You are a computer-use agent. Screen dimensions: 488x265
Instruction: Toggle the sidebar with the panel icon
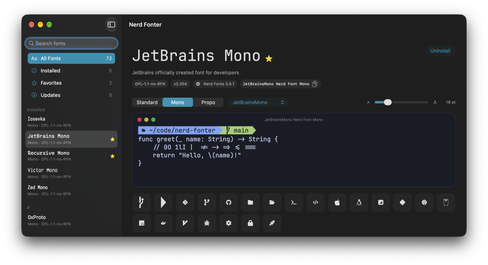point(111,24)
